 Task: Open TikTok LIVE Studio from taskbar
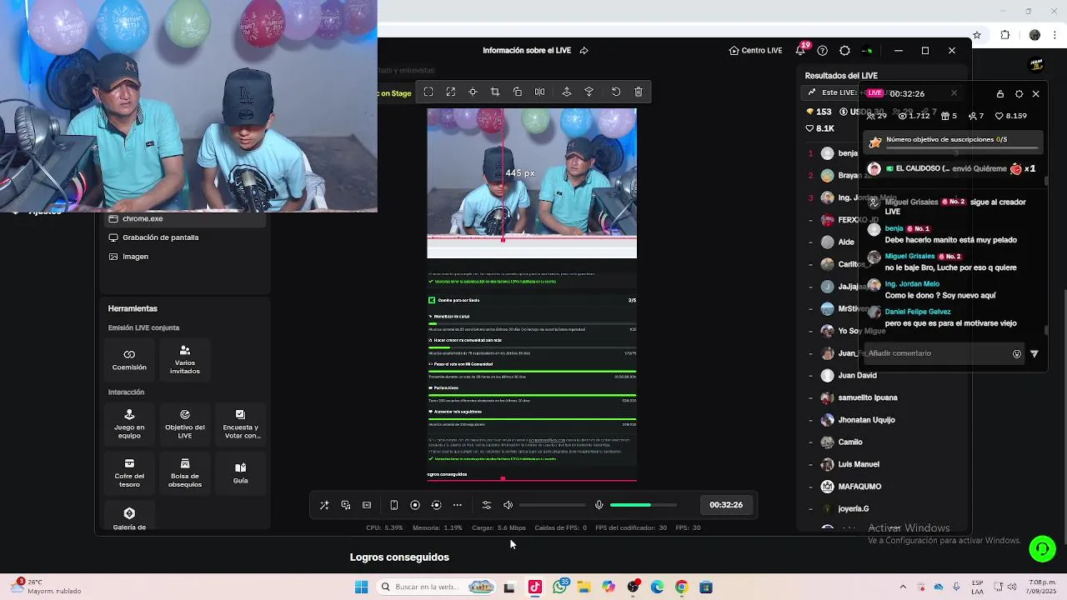535,587
